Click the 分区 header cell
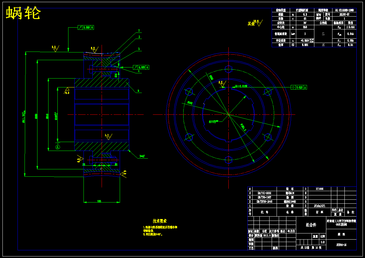Screen dimensions: 365x258 coord(264,231)
